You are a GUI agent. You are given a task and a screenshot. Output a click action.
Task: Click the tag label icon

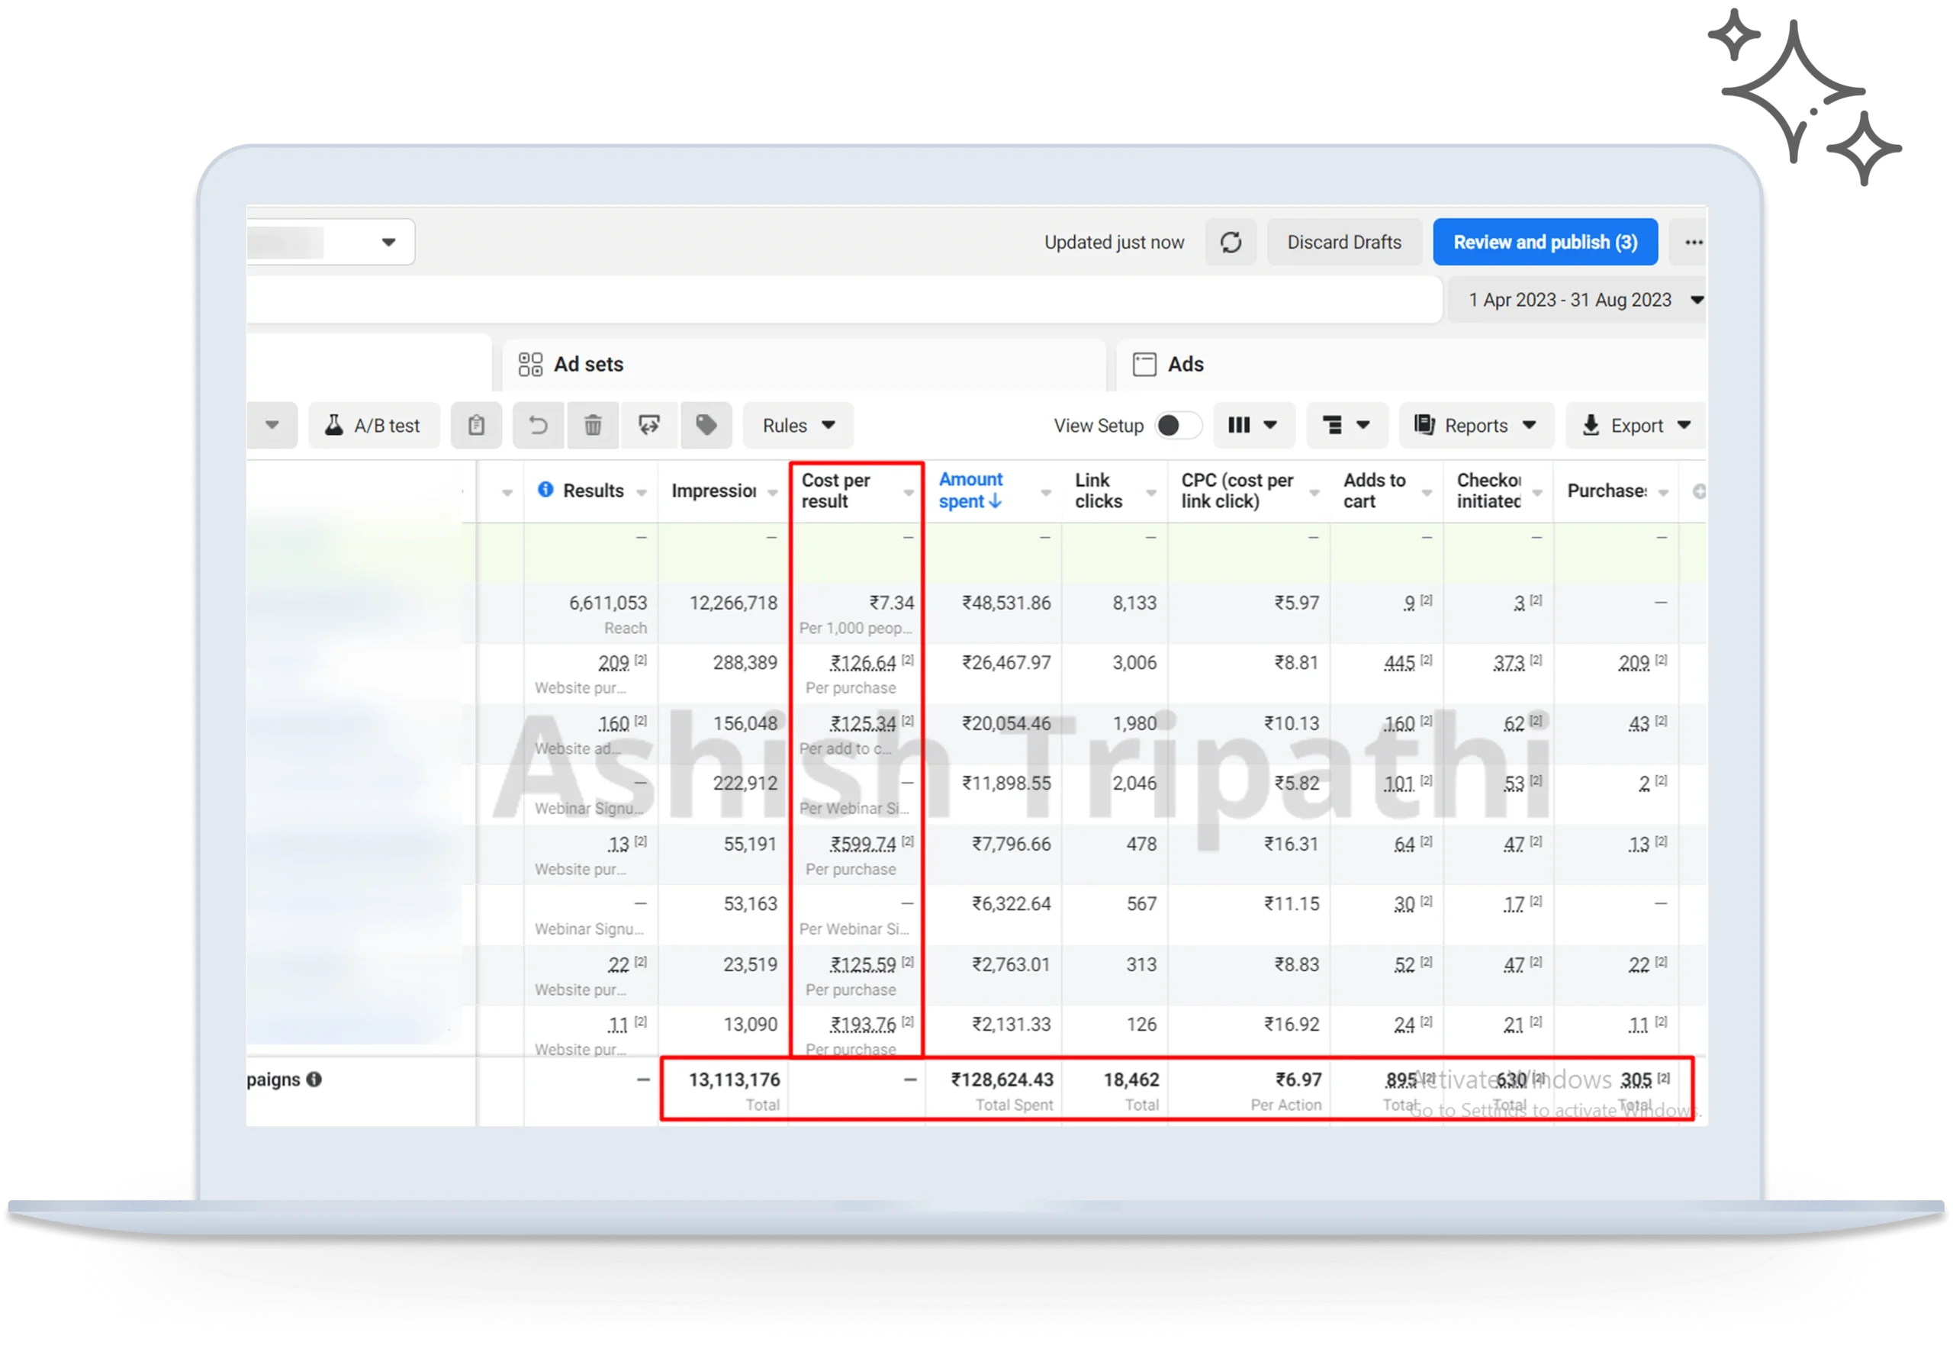(706, 426)
